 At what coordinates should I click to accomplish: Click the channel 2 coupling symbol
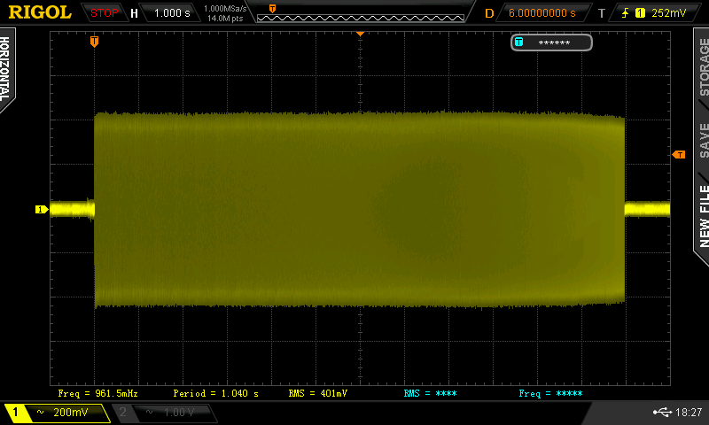click(149, 412)
